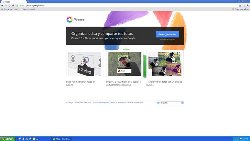Click the green padlock in the address bar
This screenshot has height=141, width=250.
point(17,5)
